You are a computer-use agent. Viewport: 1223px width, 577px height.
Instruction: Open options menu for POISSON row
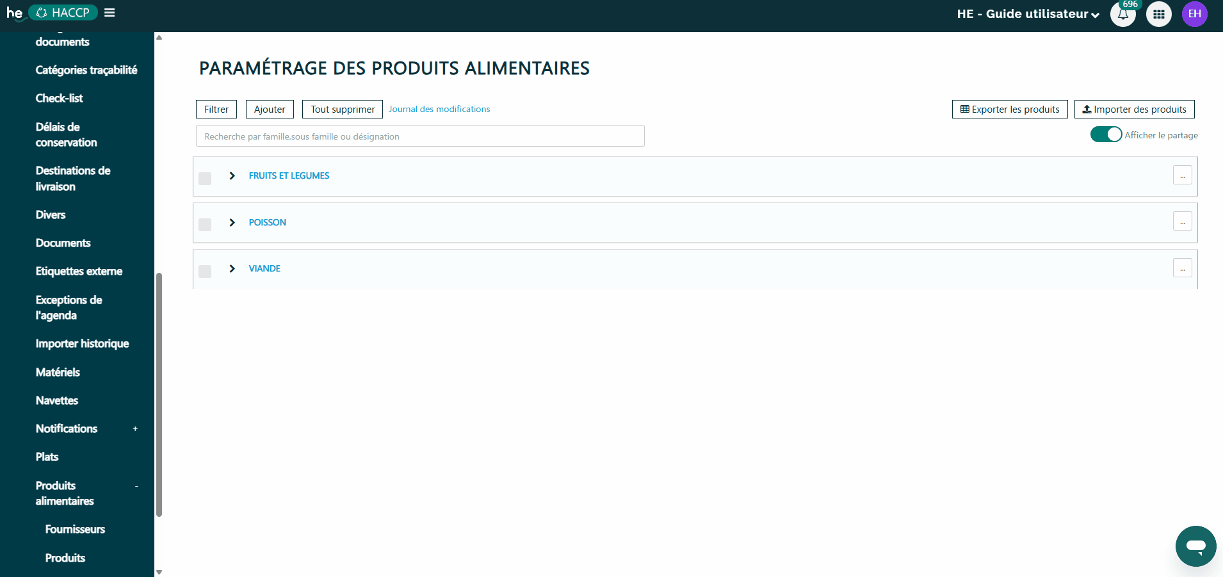(1182, 221)
